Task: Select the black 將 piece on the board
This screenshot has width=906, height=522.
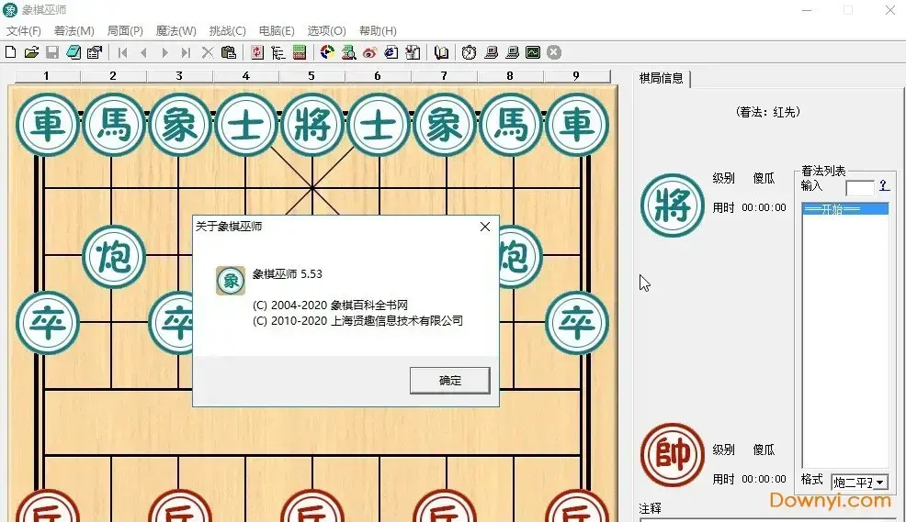Action: (312, 125)
